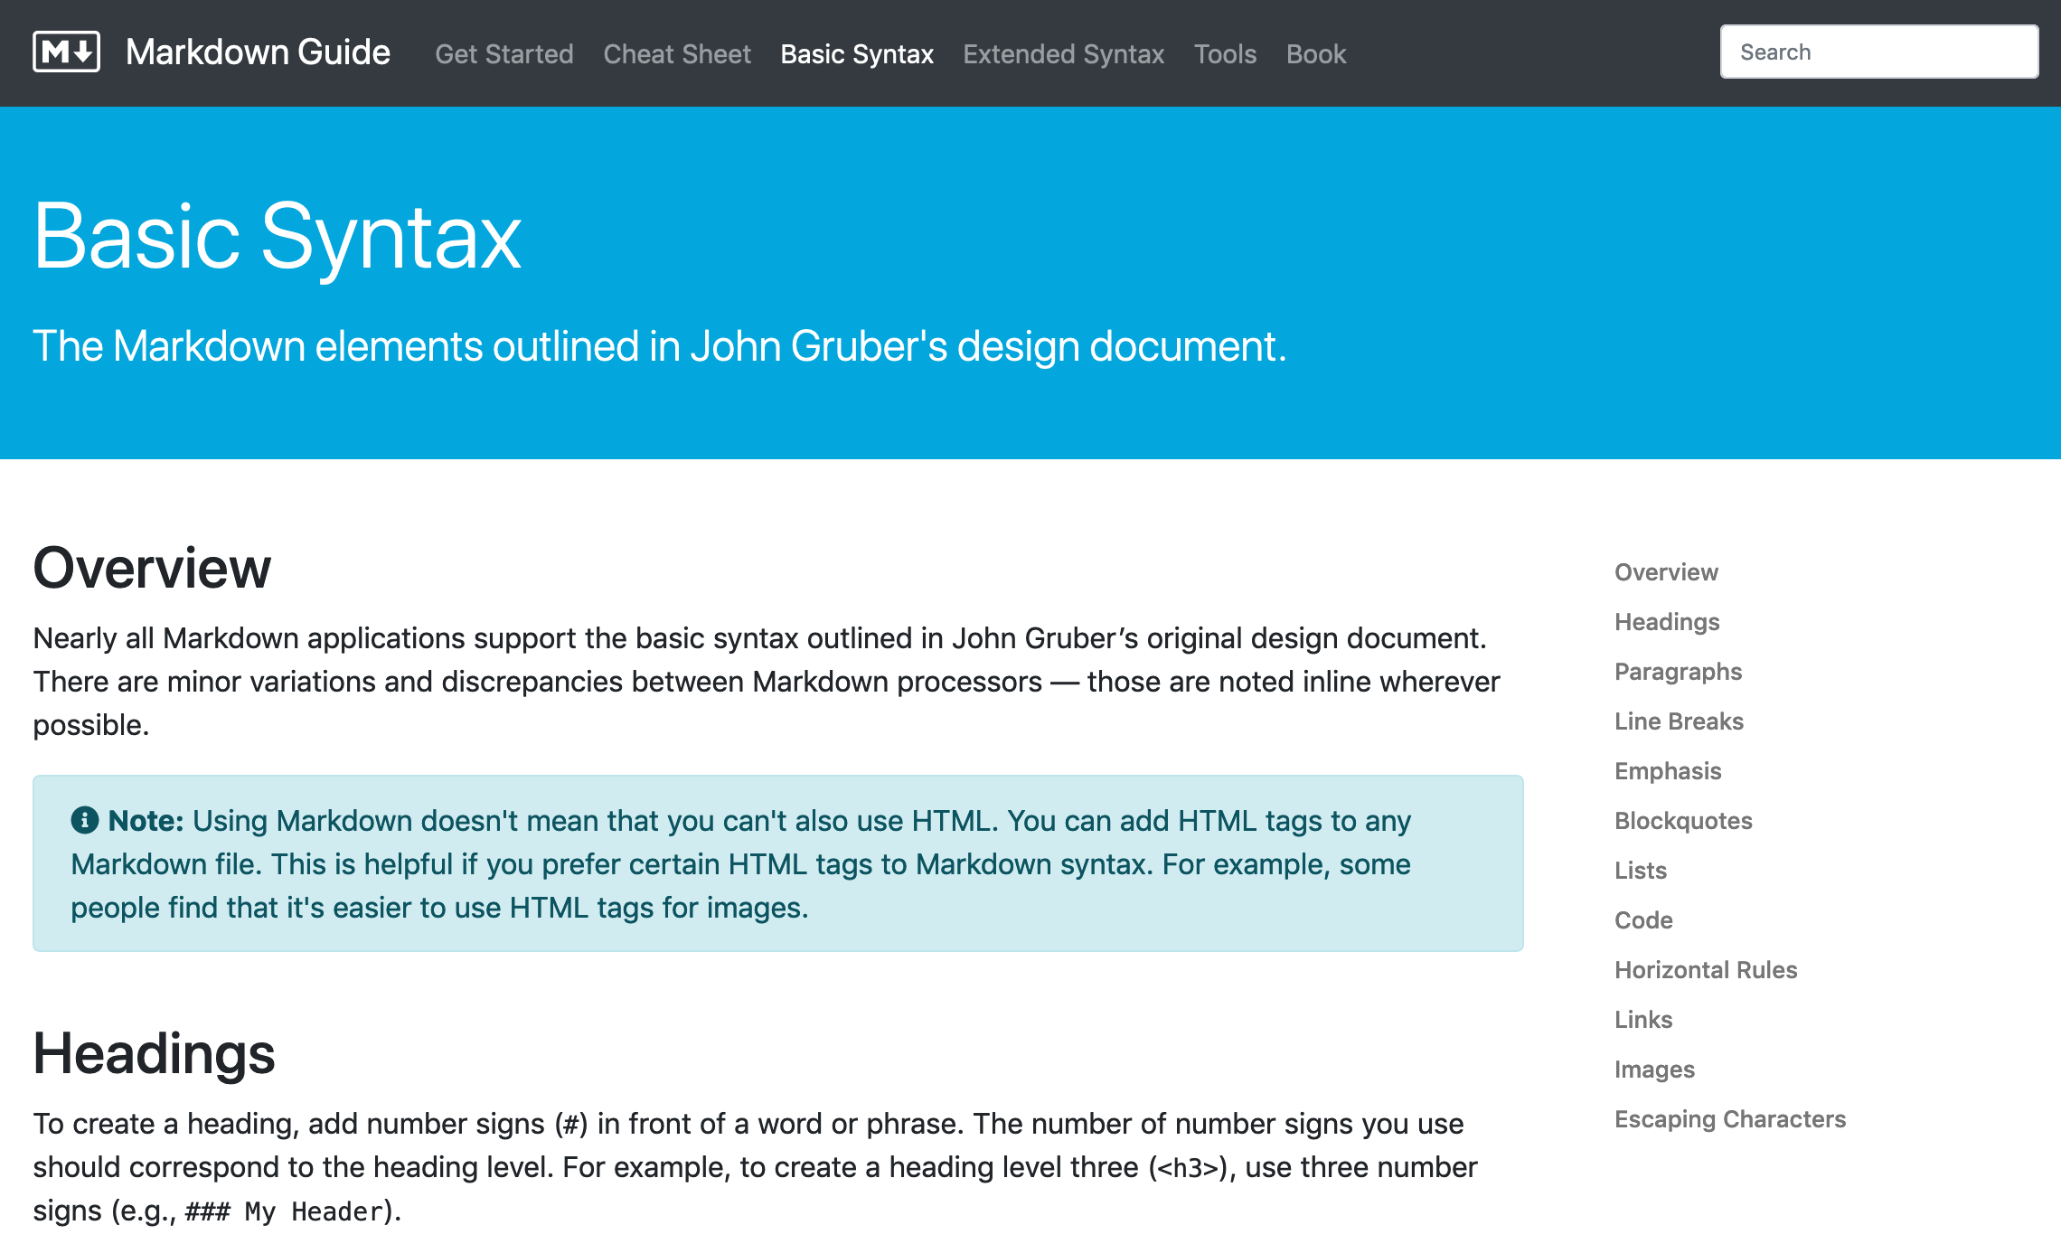
Task: Click the Markdown M-arrow logo icon
Action: tap(66, 52)
